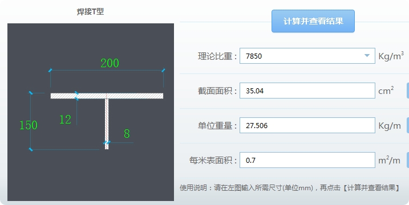Click the 焊接T型 title text
The image size is (409, 205).
coord(90,12)
